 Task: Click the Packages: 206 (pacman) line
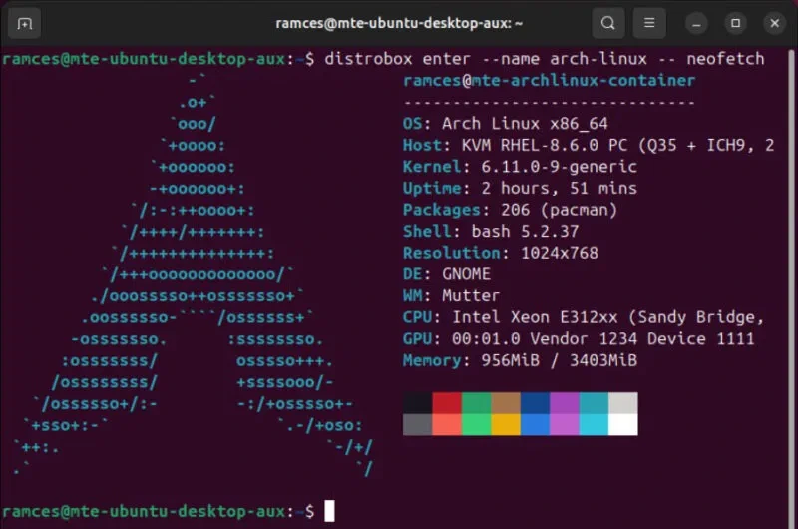[510, 210]
